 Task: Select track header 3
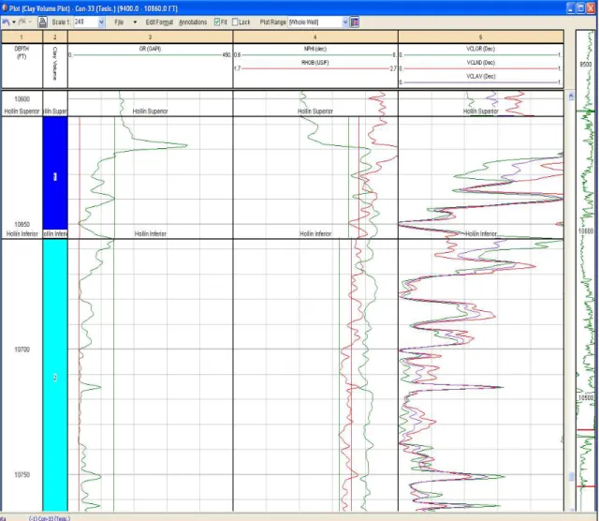(150, 37)
